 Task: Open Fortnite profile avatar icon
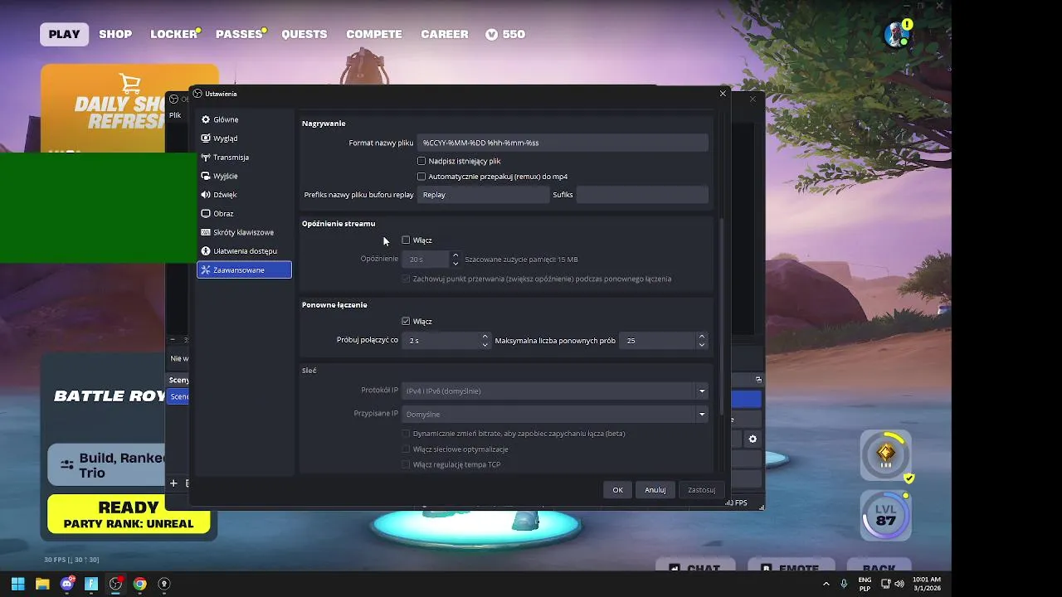click(x=897, y=34)
